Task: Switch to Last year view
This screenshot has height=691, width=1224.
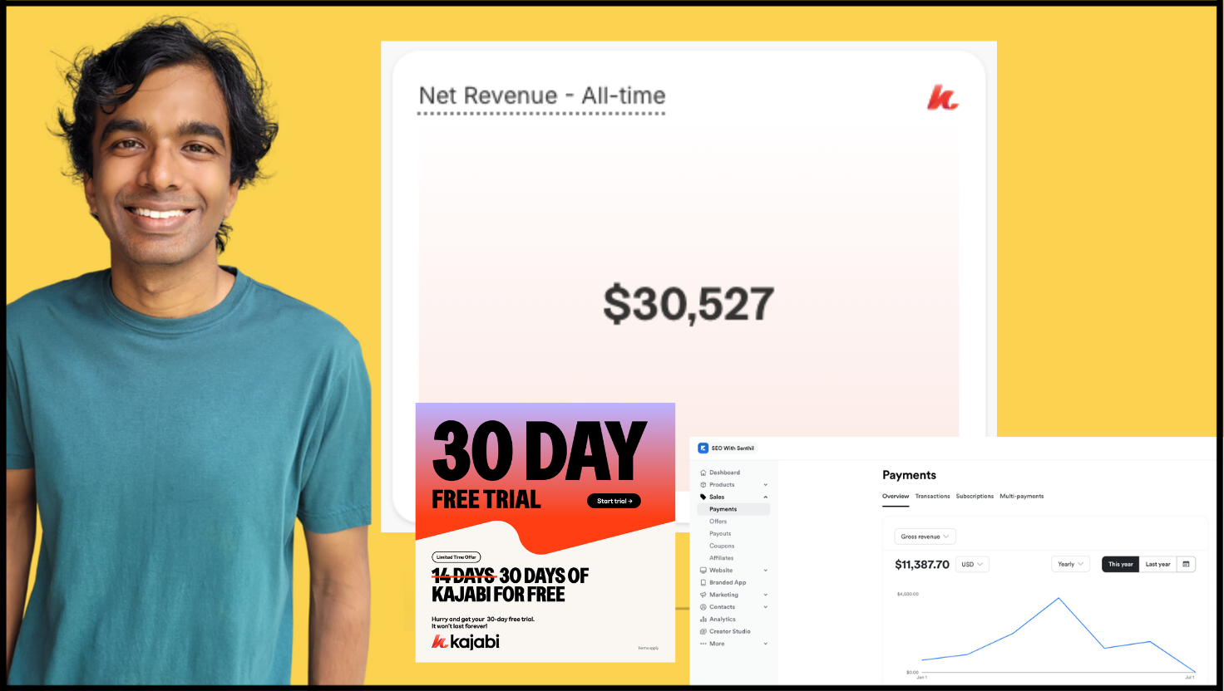Action: click(x=1157, y=564)
